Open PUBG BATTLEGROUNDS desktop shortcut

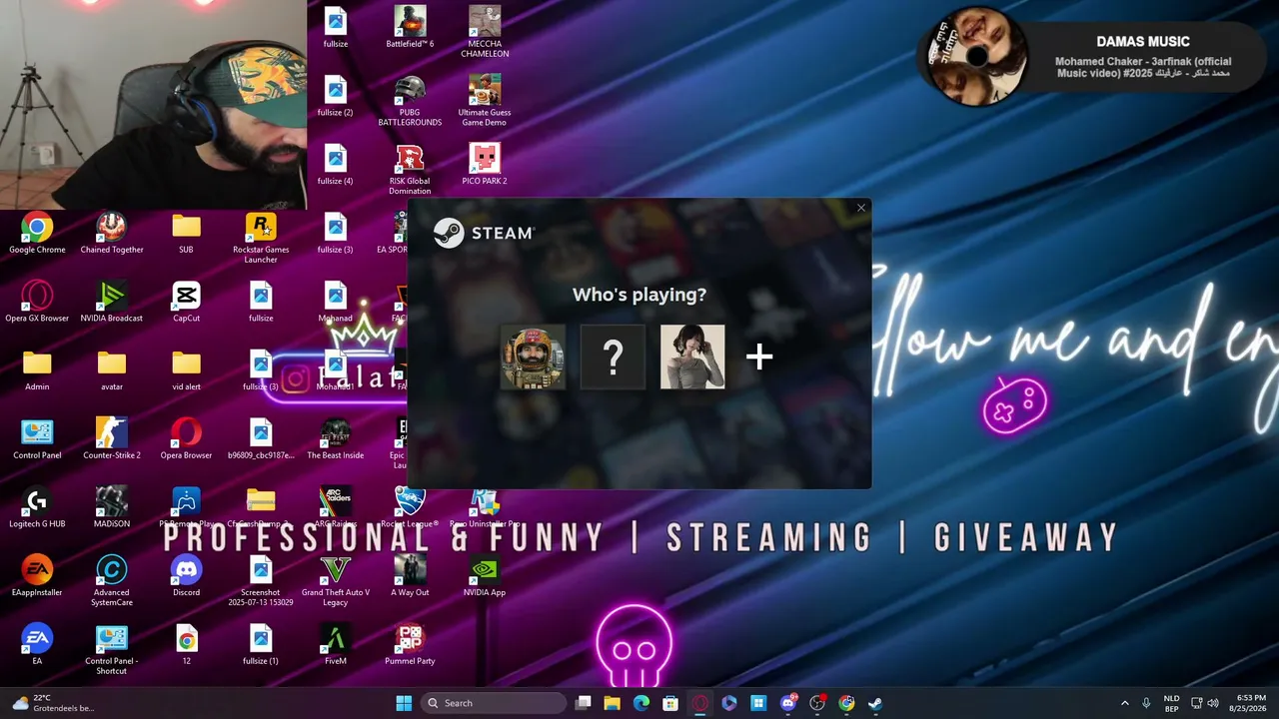tap(410, 100)
